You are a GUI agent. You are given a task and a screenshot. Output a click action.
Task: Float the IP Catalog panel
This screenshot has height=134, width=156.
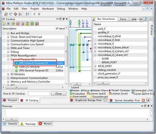coord(64,19)
